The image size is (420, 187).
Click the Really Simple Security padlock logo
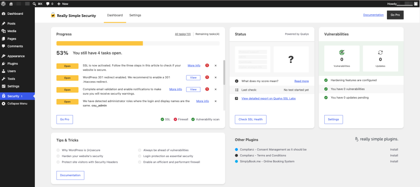[53, 15]
